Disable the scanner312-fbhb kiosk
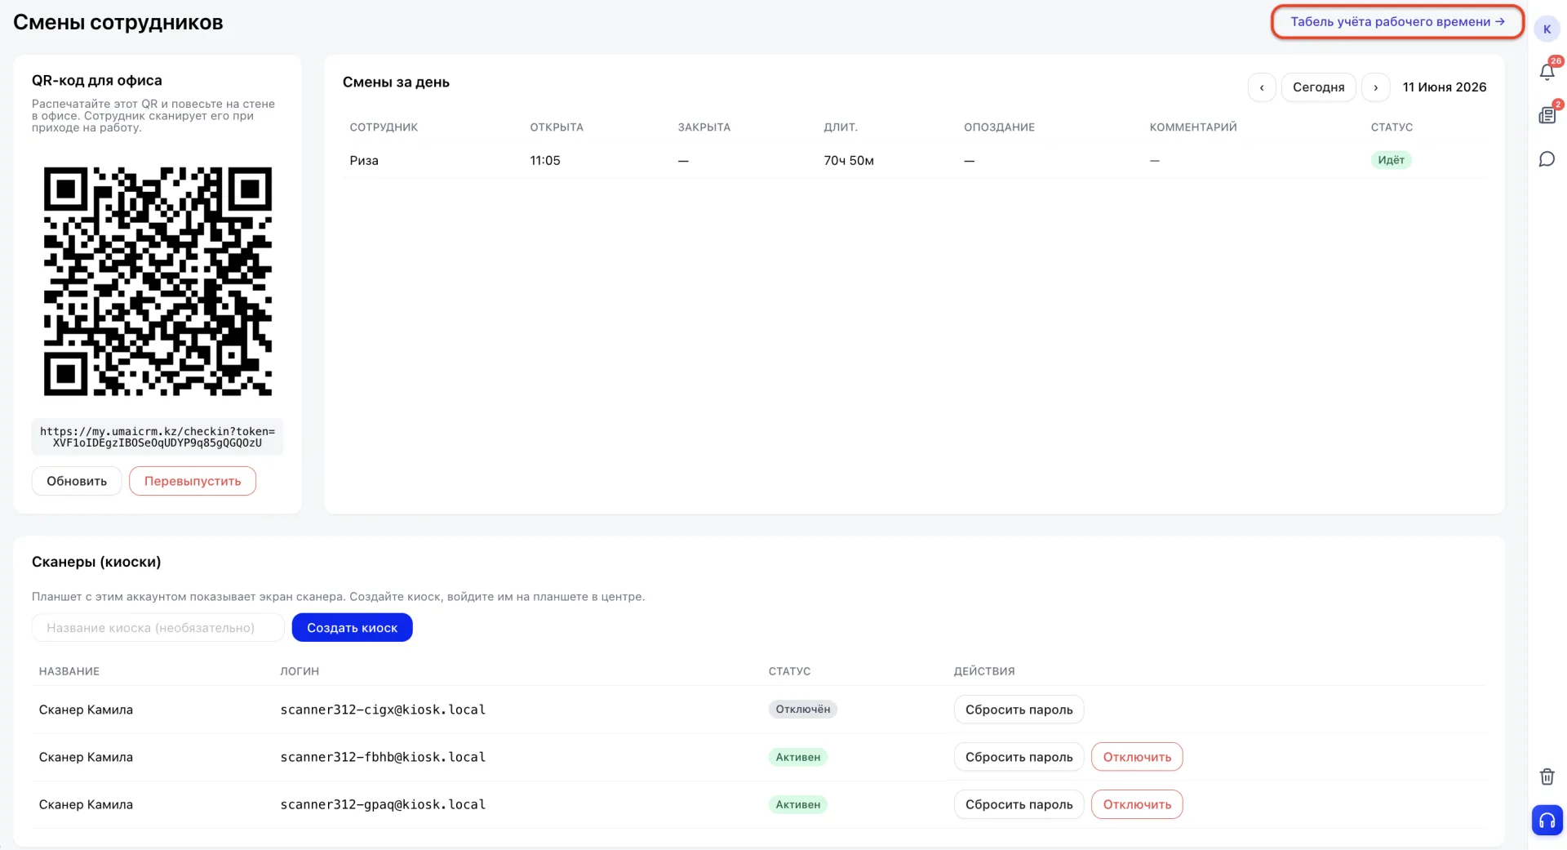The image size is (1567, 850). [x=1137, y=757]
